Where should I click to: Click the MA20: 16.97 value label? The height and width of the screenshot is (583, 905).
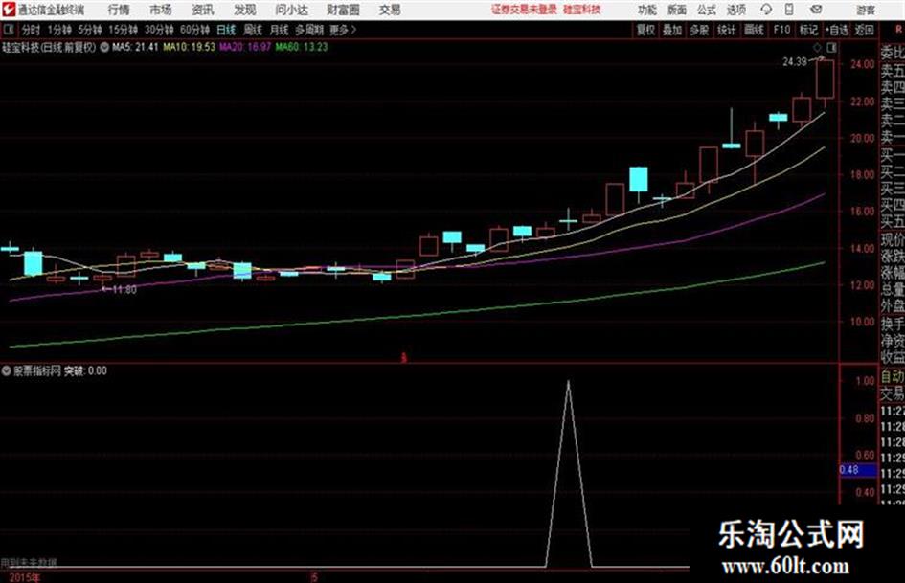(x=245, y=47)
